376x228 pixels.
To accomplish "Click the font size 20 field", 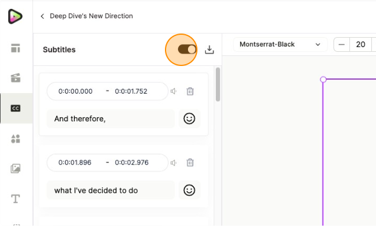I will [x=361, y=44].
